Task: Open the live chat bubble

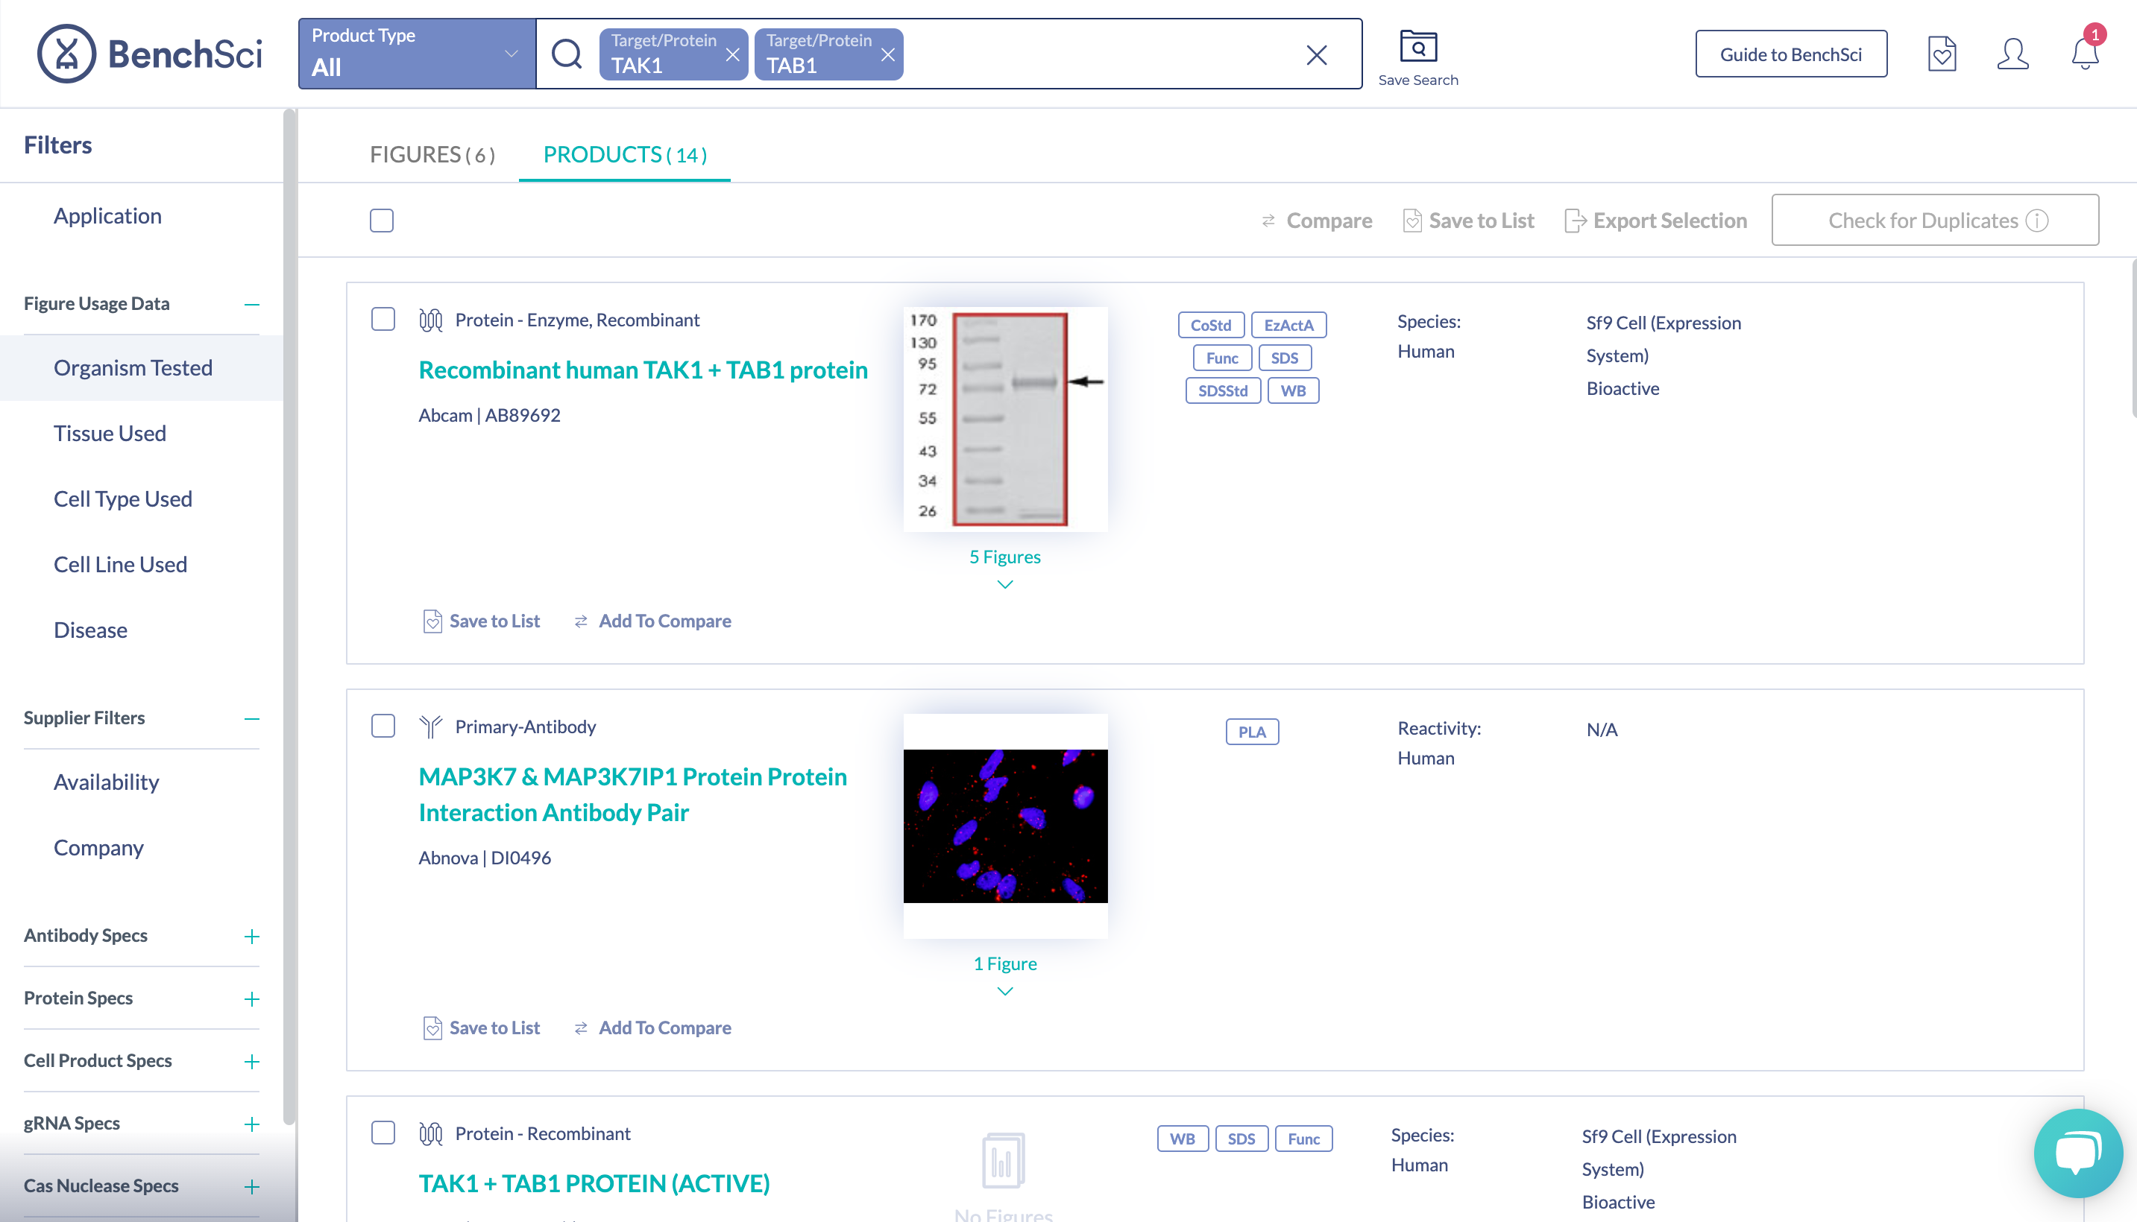Action: pos(2077,1153)
